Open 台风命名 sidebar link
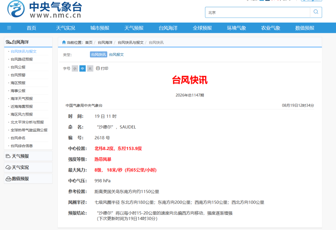 click(18, 138)
